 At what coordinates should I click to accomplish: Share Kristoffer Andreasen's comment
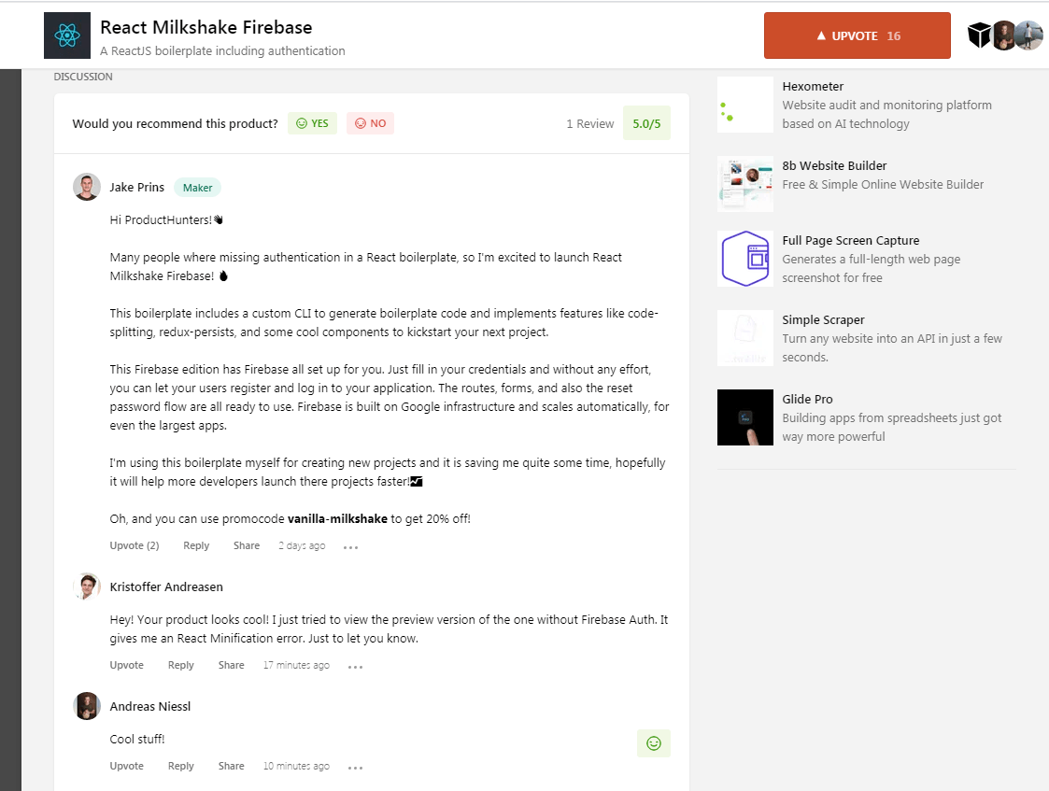pos(231,665)
